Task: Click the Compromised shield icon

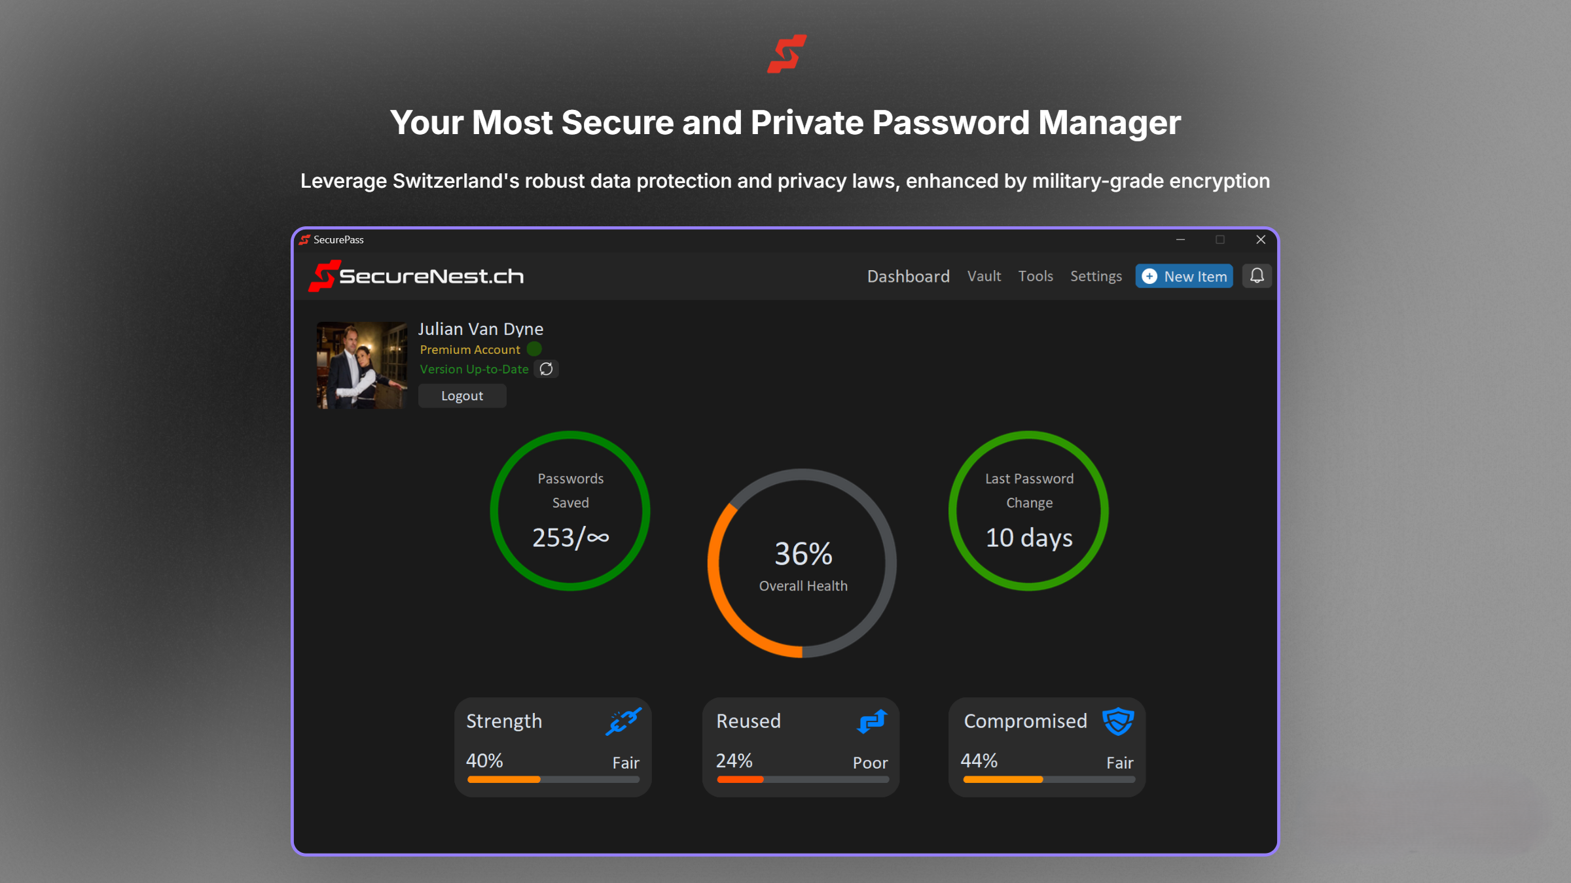Action: pos(1118,721)
